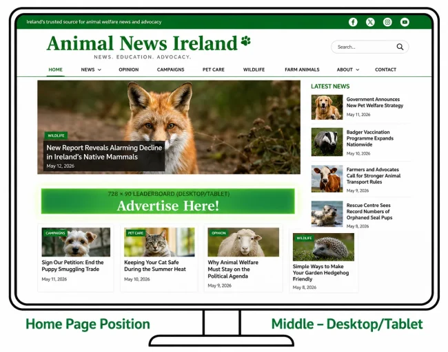Open Rescue Centre Orphaned Seal Pups article
Screen dimensions: 448x352
[369, 211]
